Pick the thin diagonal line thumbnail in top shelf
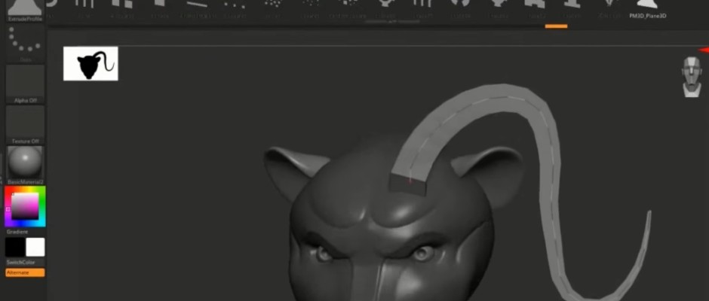The height and width of the screenshot is (301, 709). point(196,6)
